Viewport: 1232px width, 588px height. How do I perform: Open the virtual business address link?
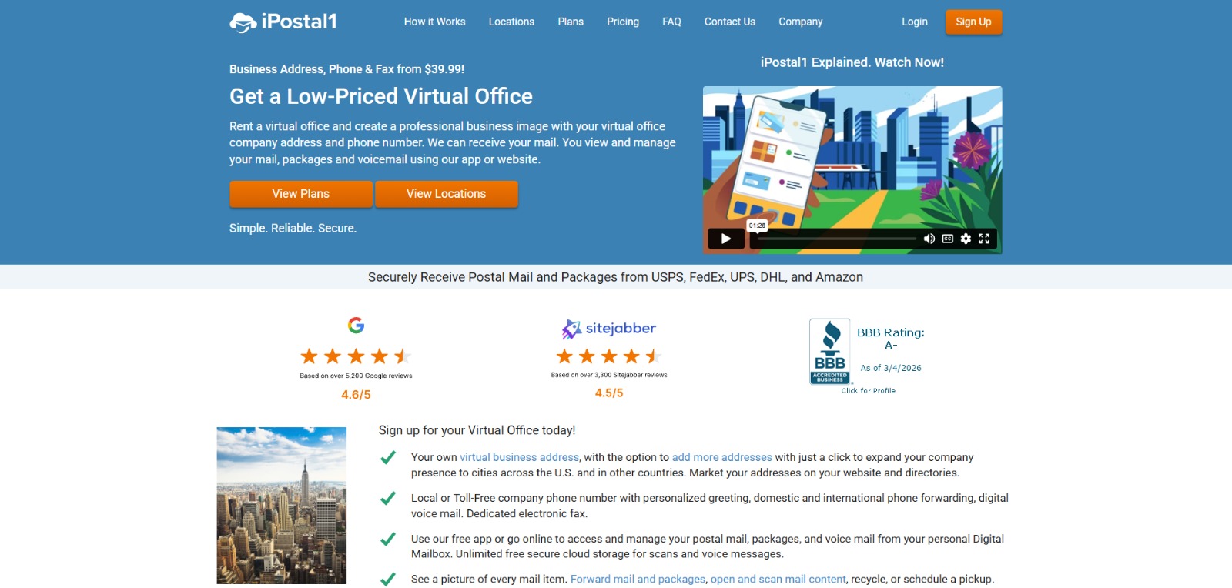tap(519, 457)
